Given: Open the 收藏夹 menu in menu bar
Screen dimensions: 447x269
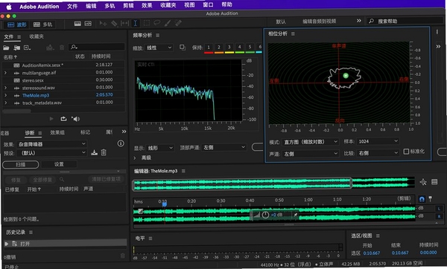Looking at the screenshot, I should tap(168, 5).
